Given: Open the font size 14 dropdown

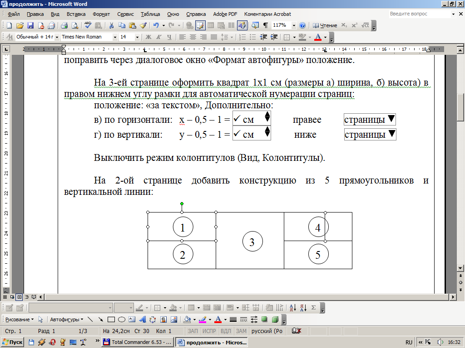Looking at the screenshot, I should point(137,37).
